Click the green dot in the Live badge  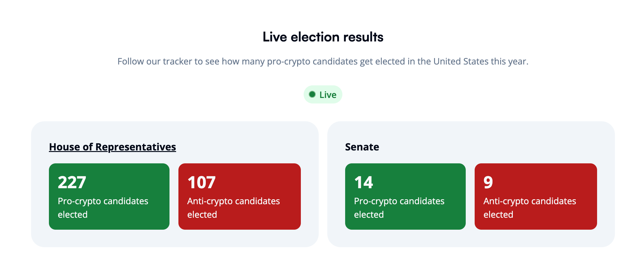pos(312,94)
